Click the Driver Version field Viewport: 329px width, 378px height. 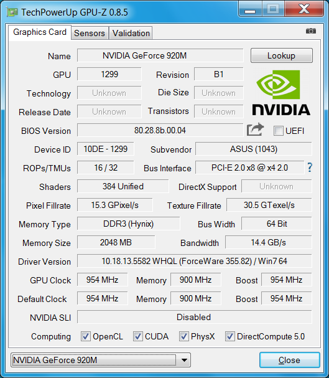coord(195,261)
